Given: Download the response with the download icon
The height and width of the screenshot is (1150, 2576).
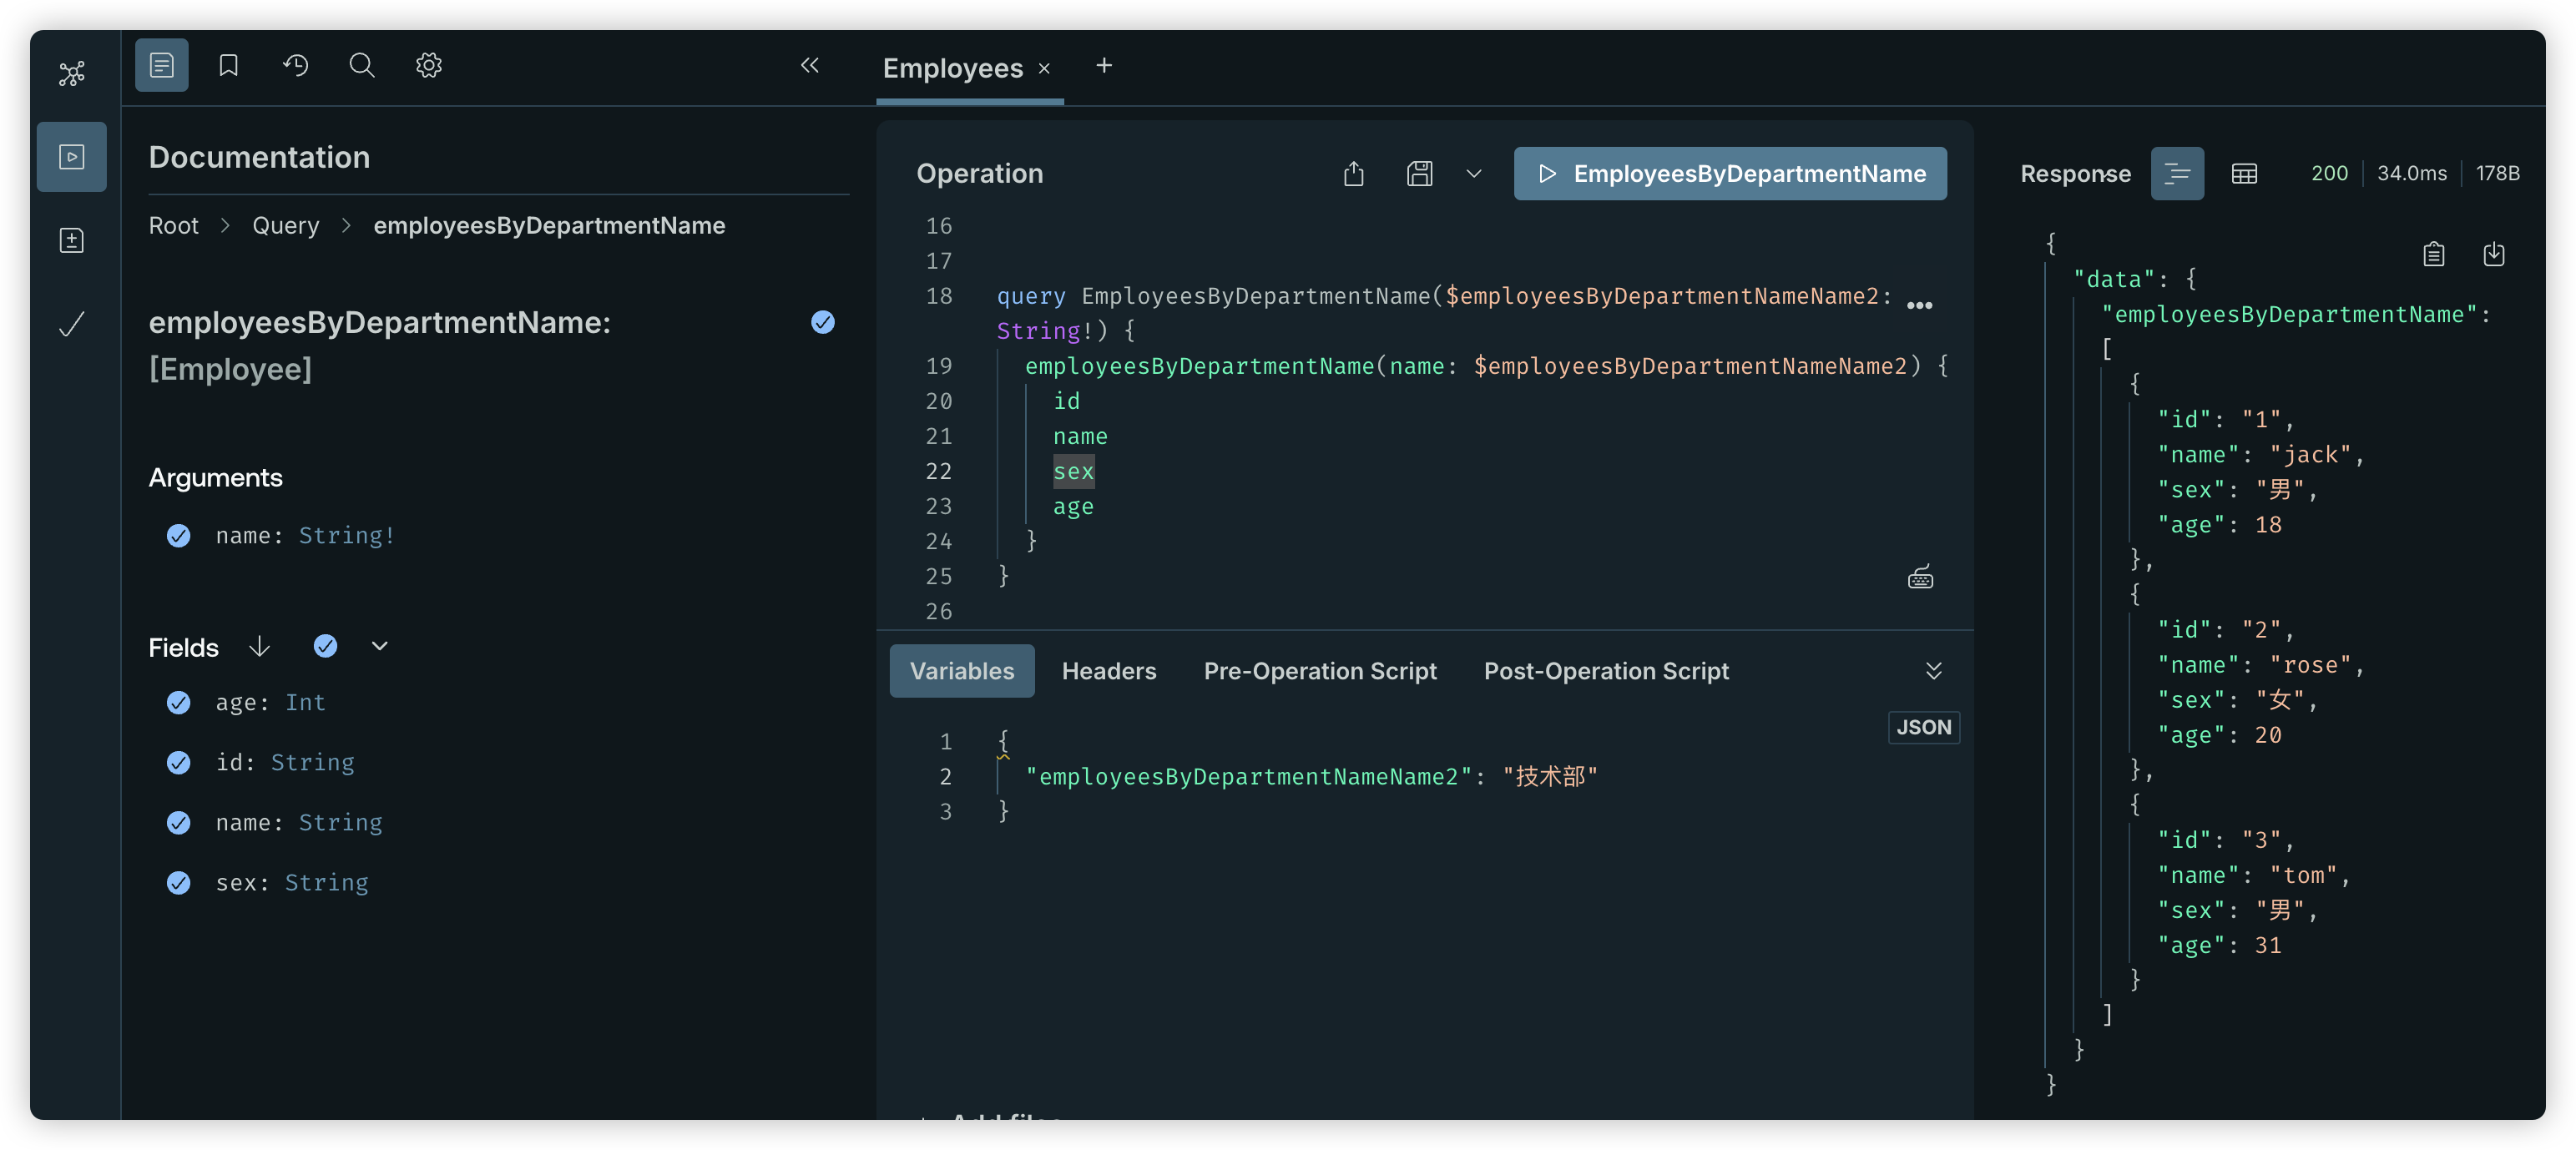Looking at the screenshot, I should pyautogui.click(x=2493, y=255).
